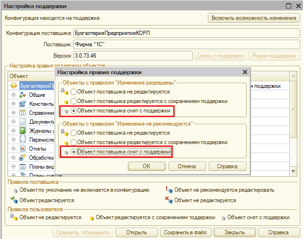Click the object list scrollbar up arrow
Viewport: 303px width, 239px height.
(293, 76)
